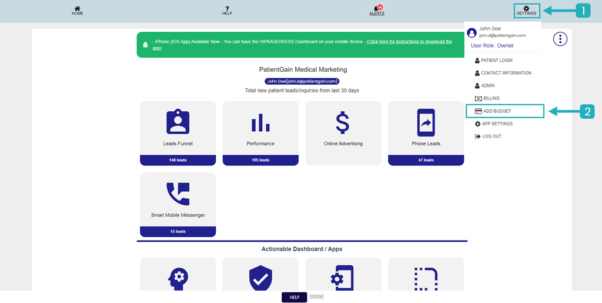Open the Leads Funnel card
Viewport: 602px width, 303px height.
178,133
